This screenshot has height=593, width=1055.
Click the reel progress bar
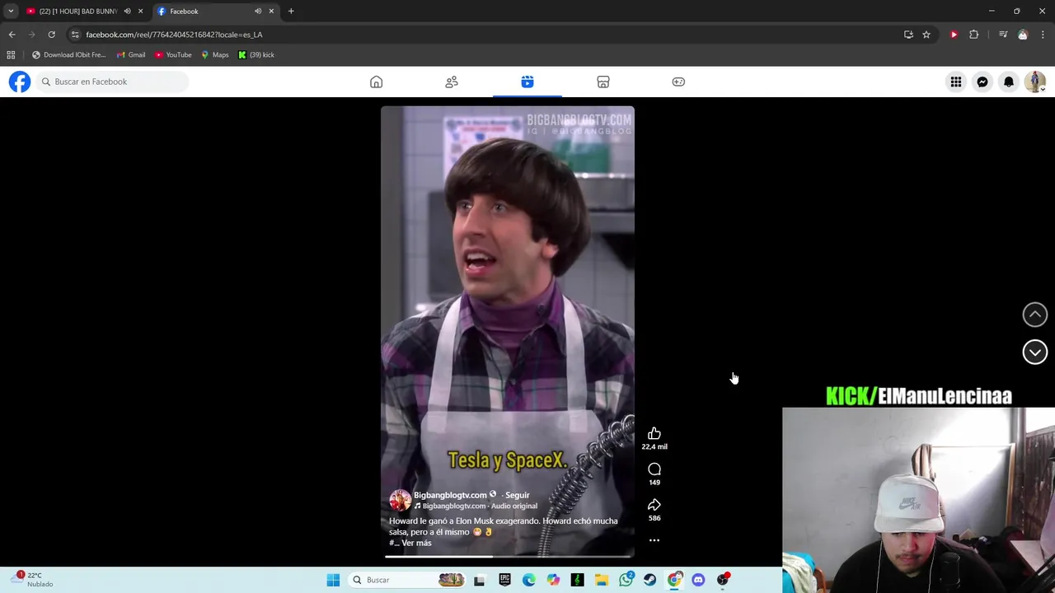(508, 557)
